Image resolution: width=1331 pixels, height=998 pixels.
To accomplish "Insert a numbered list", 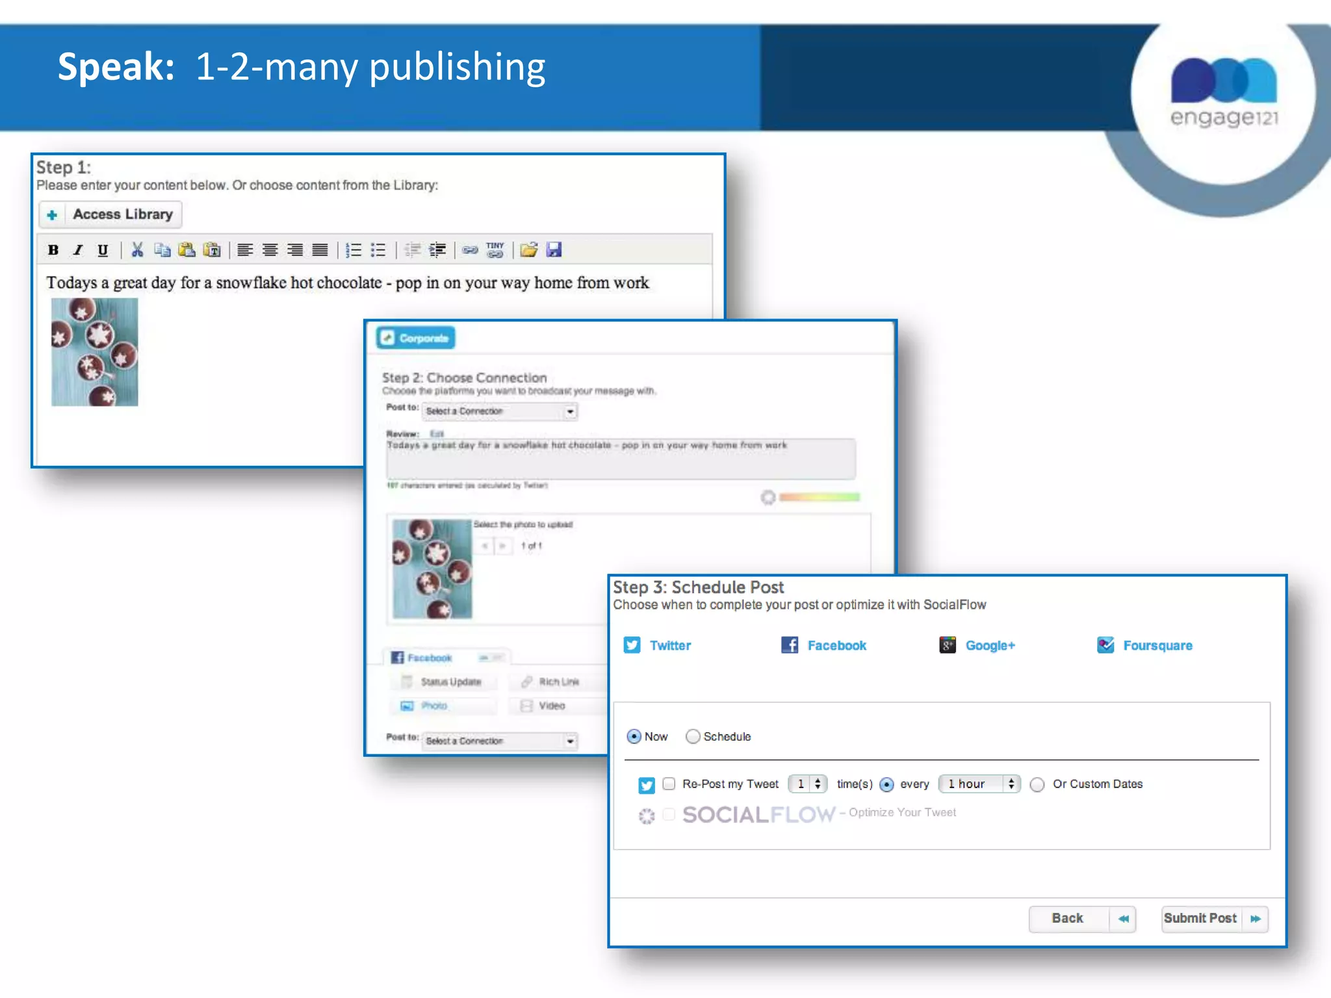I will (x=354, y=250).
